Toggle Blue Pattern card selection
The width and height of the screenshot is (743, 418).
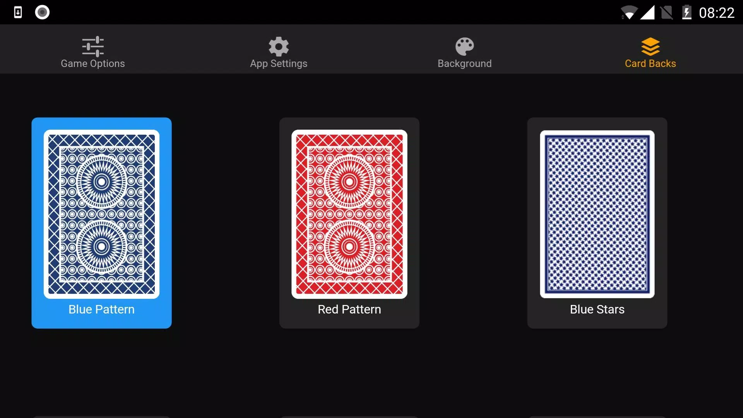(101, 223)
